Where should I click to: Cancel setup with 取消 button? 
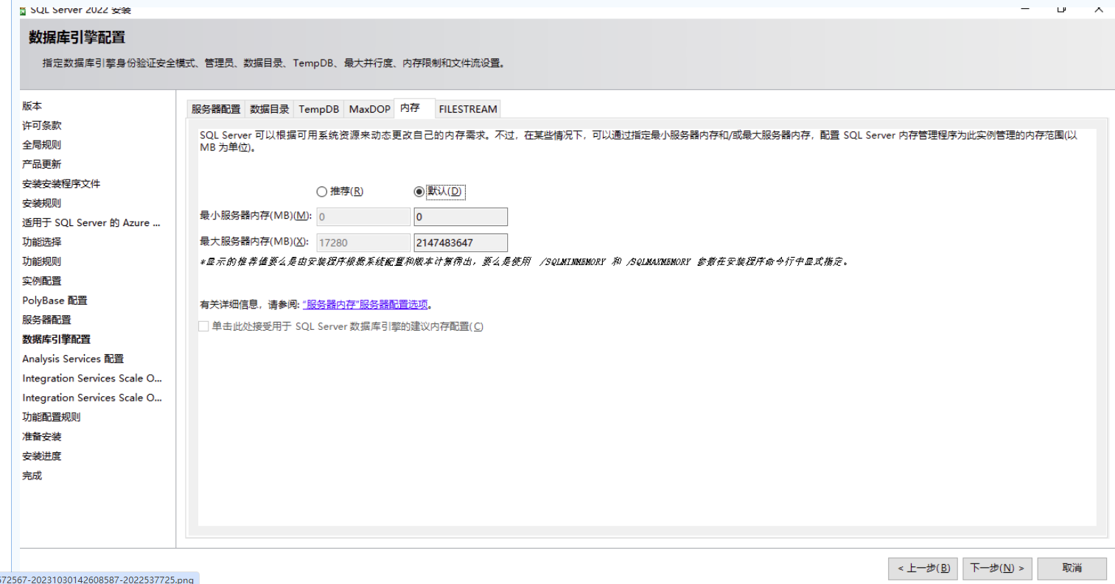pos(1072,569)
